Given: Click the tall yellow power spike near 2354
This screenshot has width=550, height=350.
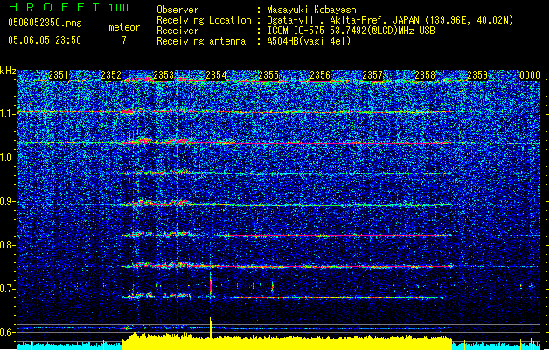Looking at the screenshot, I should click(x=211, y=327).
